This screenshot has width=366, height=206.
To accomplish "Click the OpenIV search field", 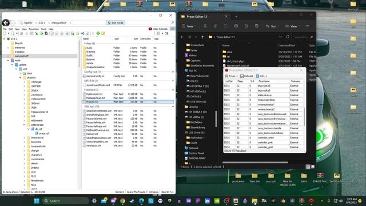I will pos(151,23).
